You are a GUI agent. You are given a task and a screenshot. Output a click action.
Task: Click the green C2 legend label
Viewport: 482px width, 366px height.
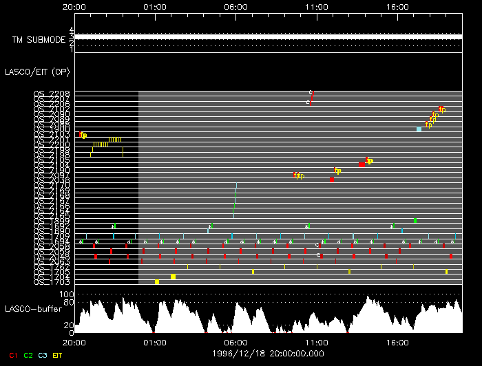pos(28,355)
